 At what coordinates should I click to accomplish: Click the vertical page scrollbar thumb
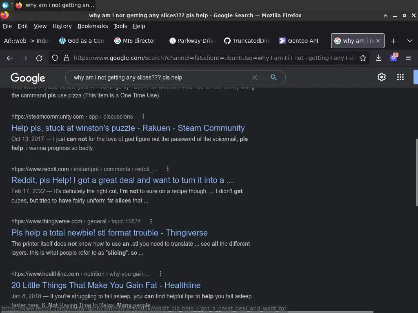(416, 172)
